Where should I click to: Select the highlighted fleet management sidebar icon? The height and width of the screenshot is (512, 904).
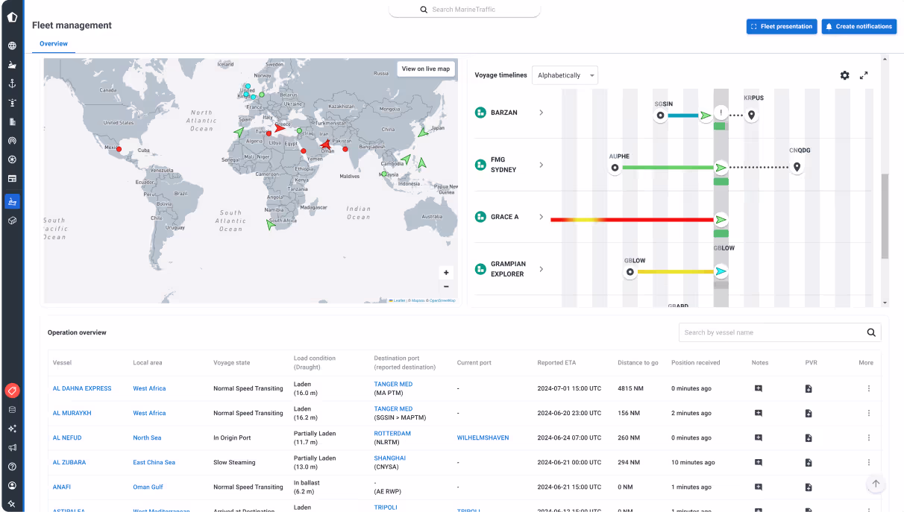click(12, 201)
